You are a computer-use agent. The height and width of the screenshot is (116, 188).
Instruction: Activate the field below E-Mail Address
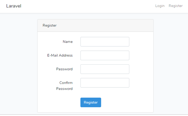point(105,69)
